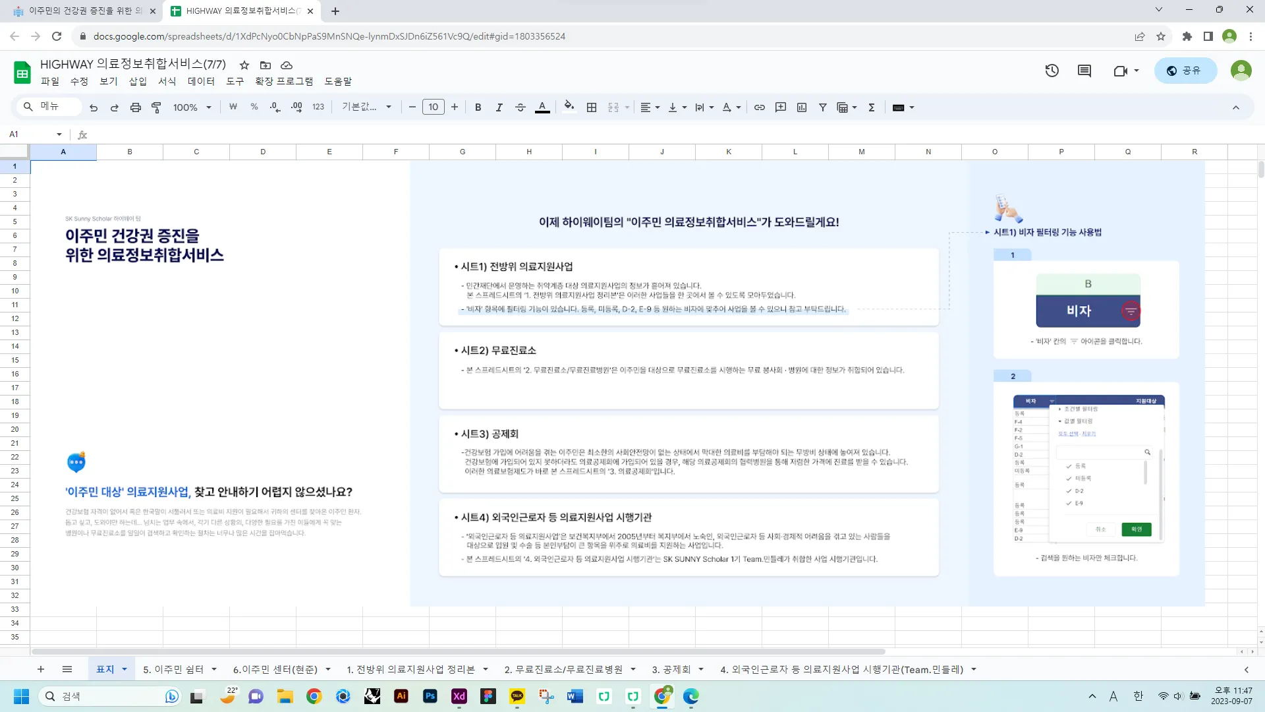Click the font size input field
Image resolution: width=1265 pixels, height=712 pixels.
point(433,107)
